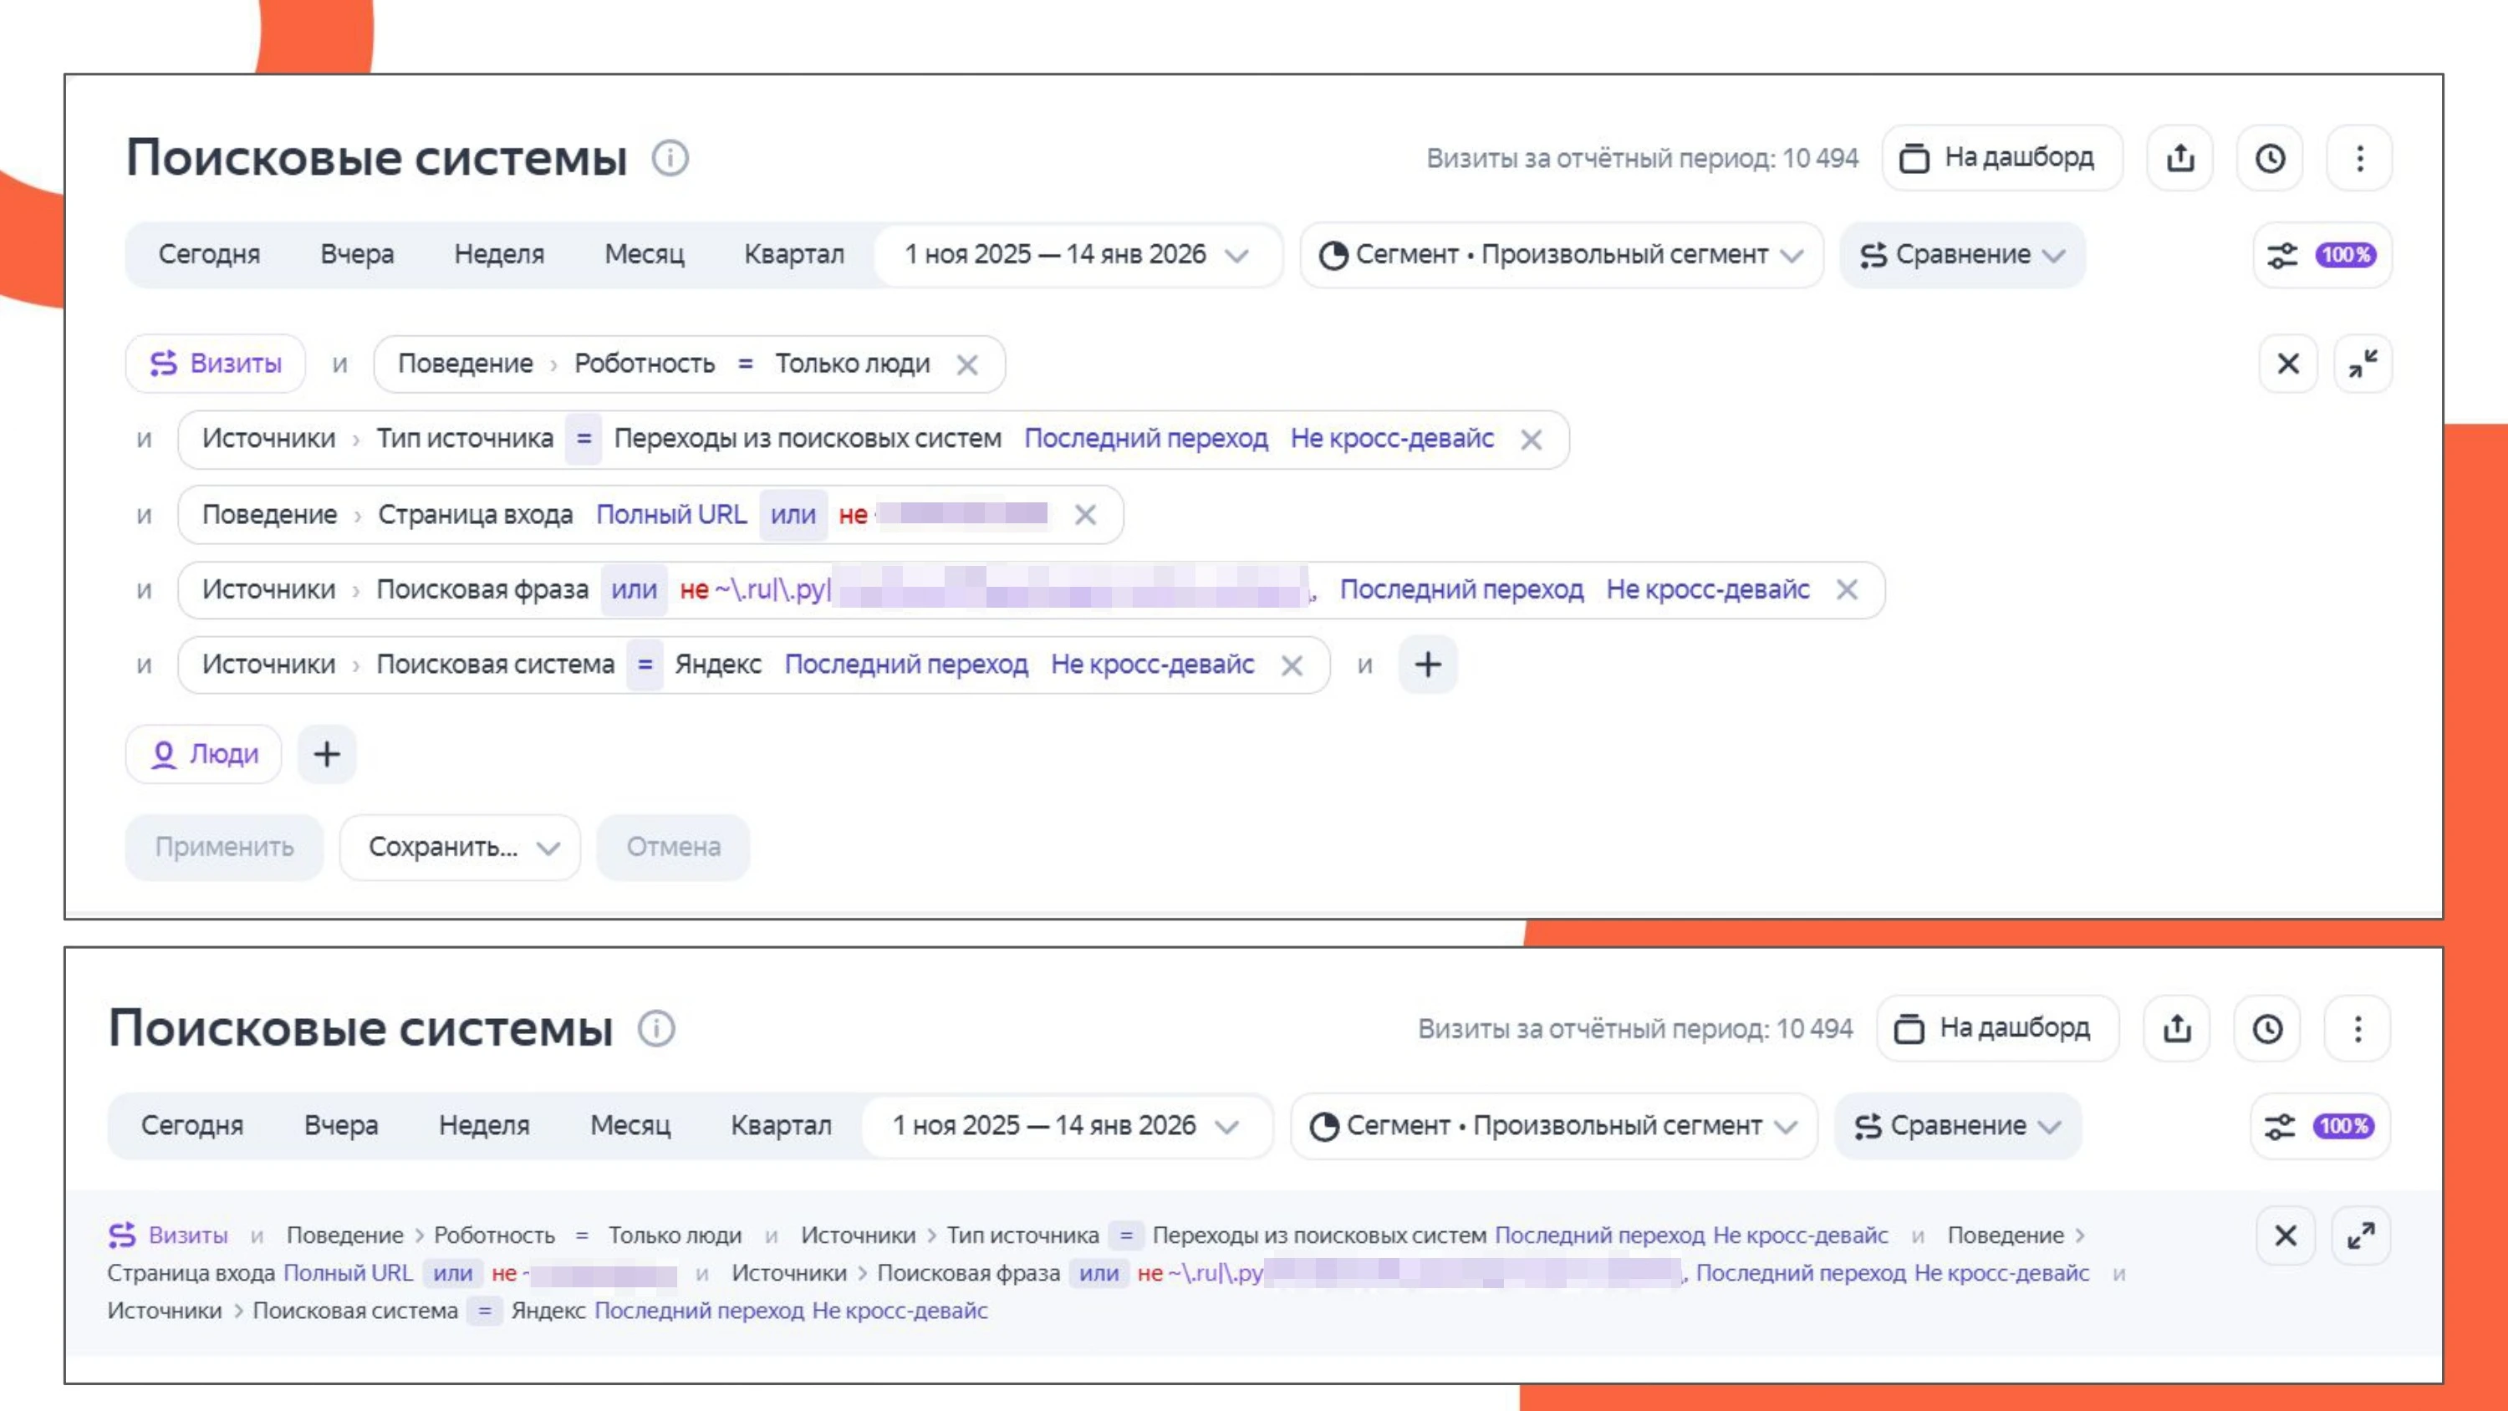Open three-dot menu in top report header
This screenshot has height=1411, width=2508.
[2359, 158]
